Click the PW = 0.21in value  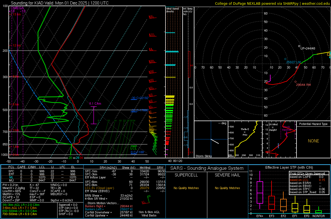pos(10,185)
